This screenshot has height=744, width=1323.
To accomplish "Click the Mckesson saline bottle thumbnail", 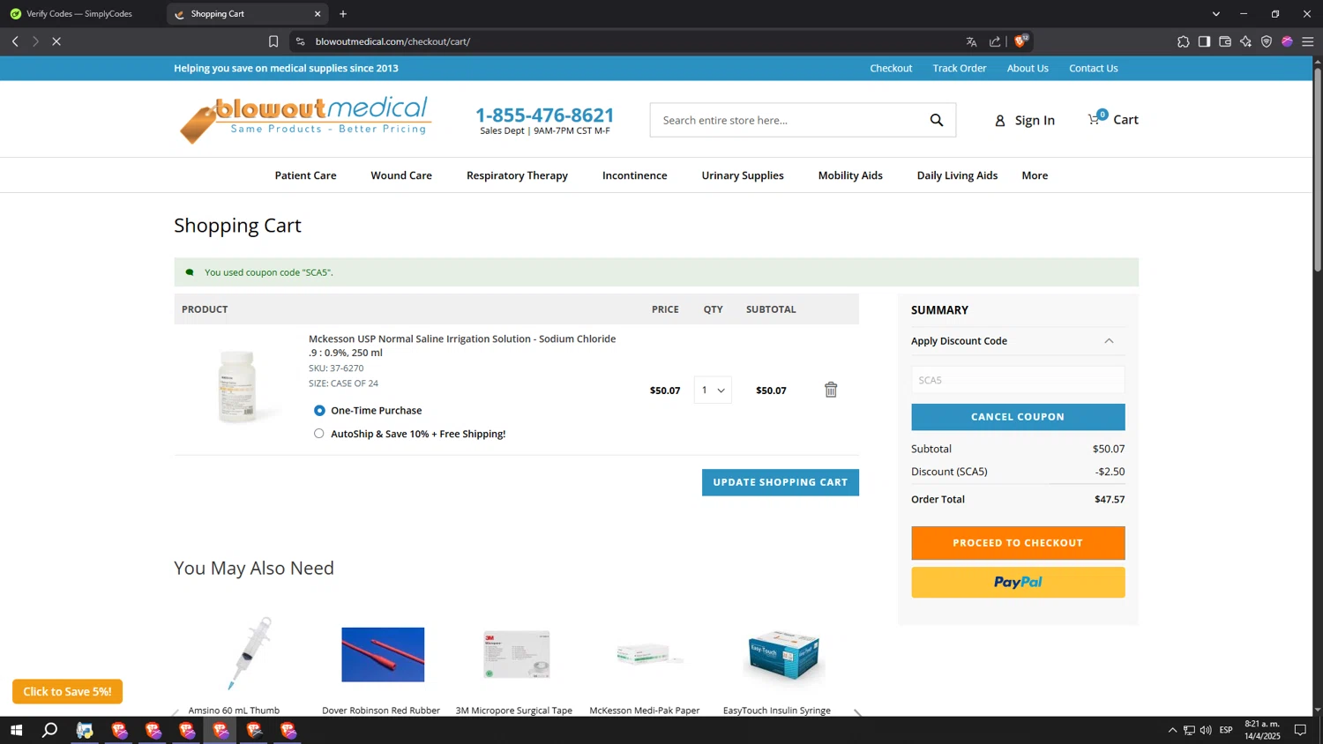I will [237, 386].
